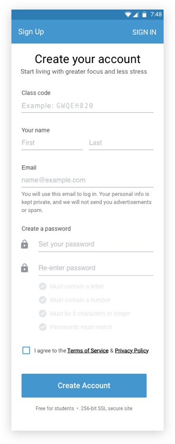Tap the Wi-Fi icon in status bar

pyautogui.click(x=128, y=14)
